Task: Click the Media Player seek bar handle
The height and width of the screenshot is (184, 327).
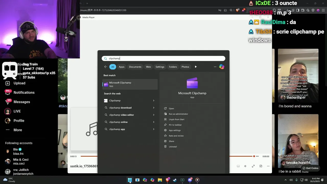Action: point(254,156)
